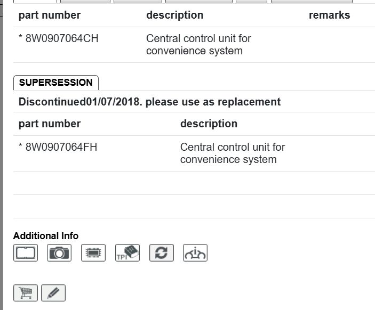Add part to shopping cart
This screenshot has width=375, height=310.
pos(26,292)
